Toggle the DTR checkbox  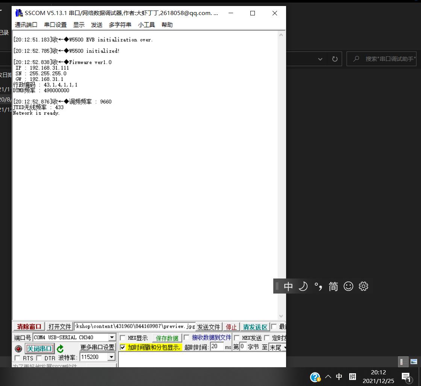click(x=39, y=358)
